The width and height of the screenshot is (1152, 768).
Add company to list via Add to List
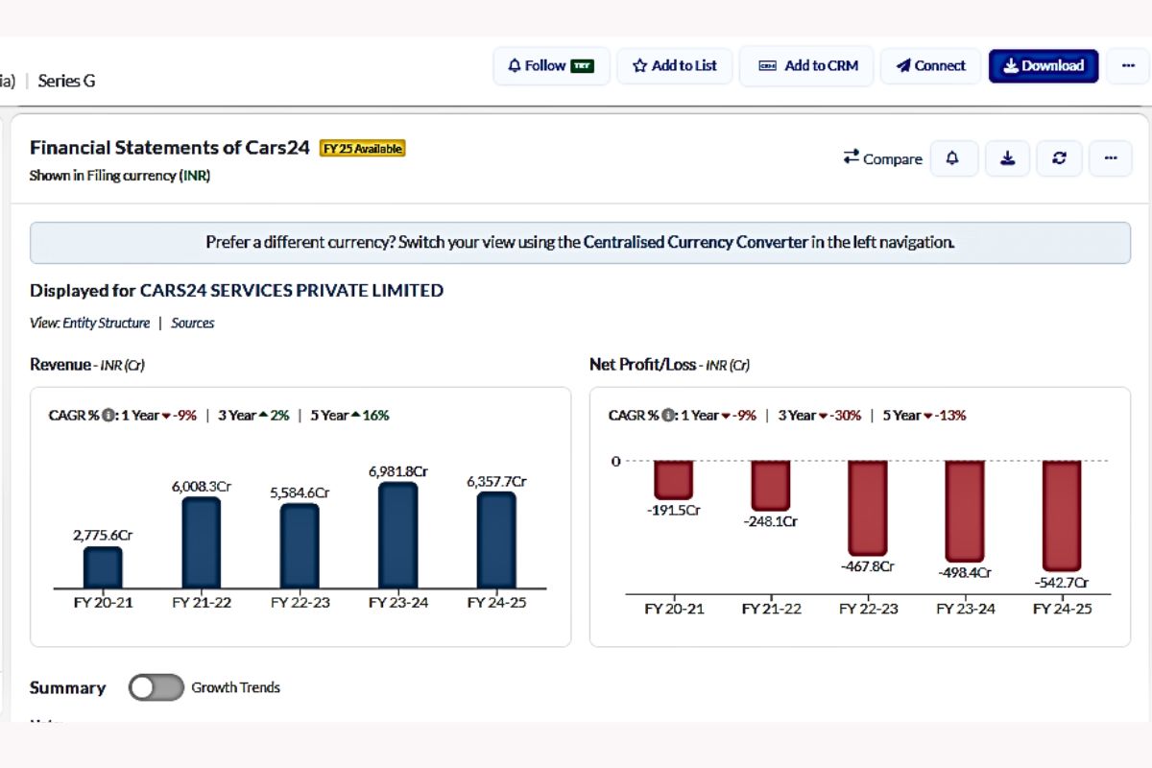pos(675,66)
